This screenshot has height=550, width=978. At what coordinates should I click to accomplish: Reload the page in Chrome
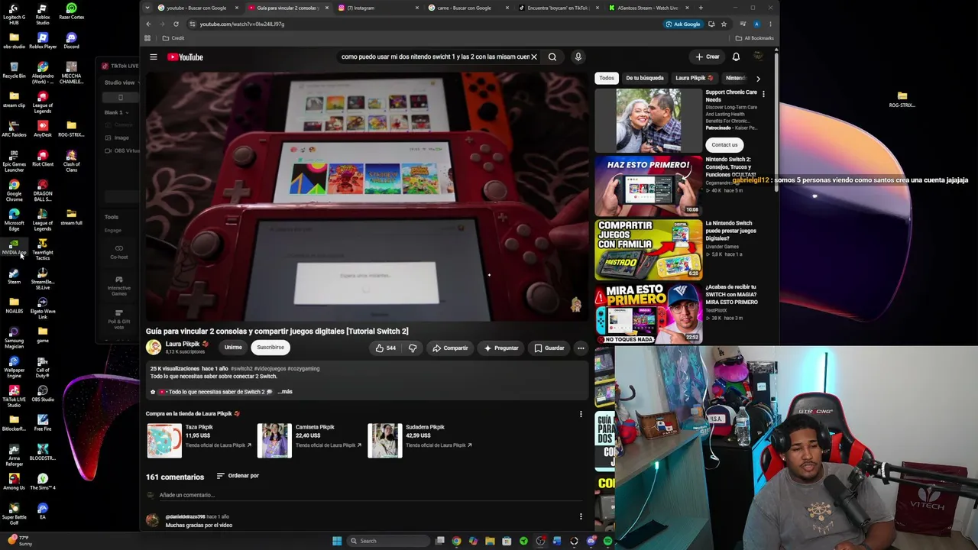[x=176, y=24]
